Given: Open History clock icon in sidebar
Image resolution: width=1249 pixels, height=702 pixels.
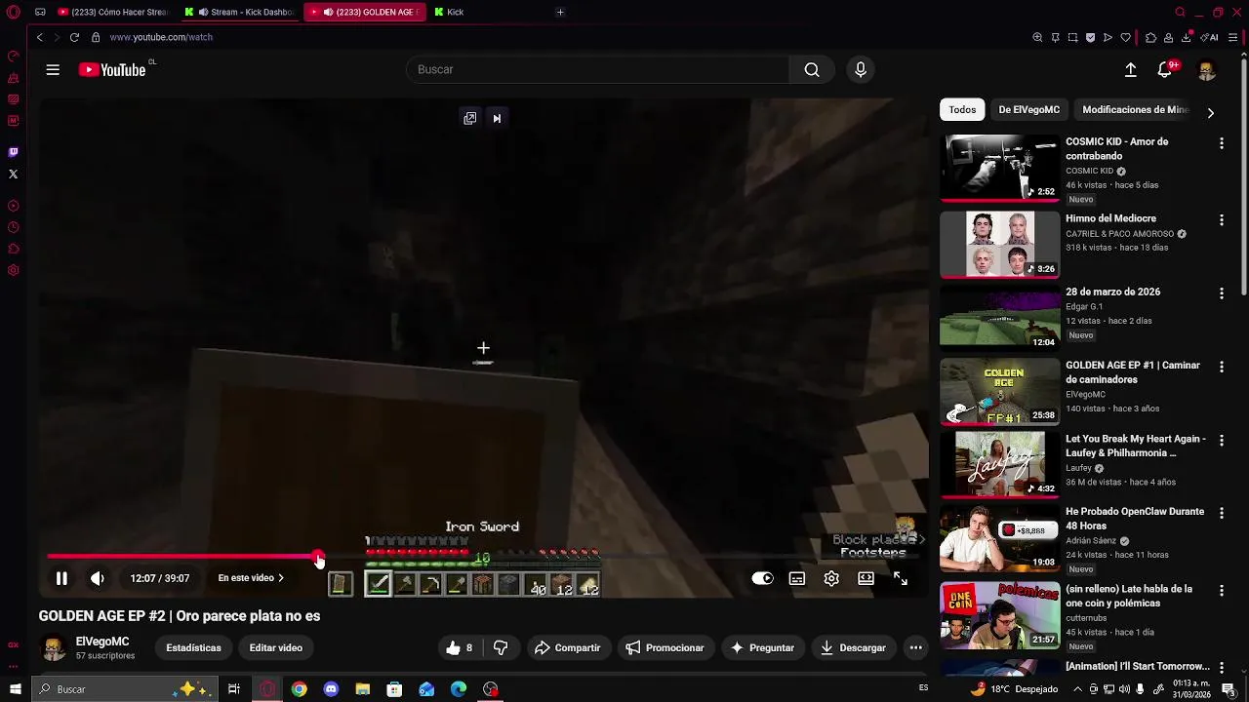Looking at the screenshot, I should (x=13, y=227).
